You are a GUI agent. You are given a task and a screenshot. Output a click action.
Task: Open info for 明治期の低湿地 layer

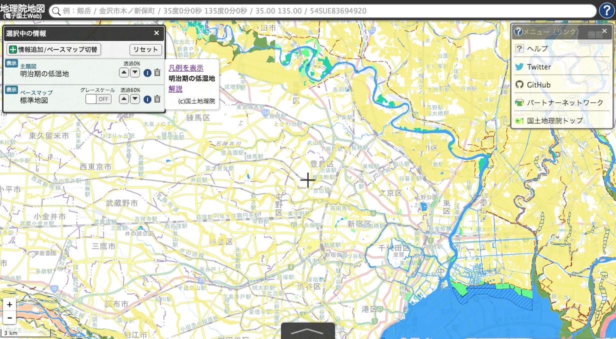pyautogui.click(x=147, y=73)
